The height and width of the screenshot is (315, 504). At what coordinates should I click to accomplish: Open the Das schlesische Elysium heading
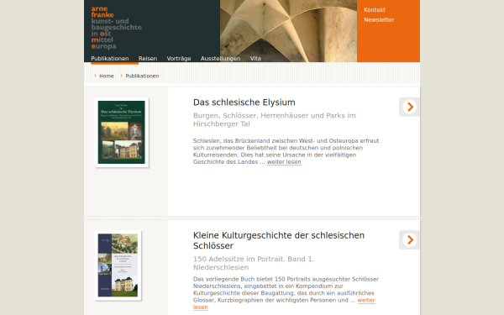[244, 102]
